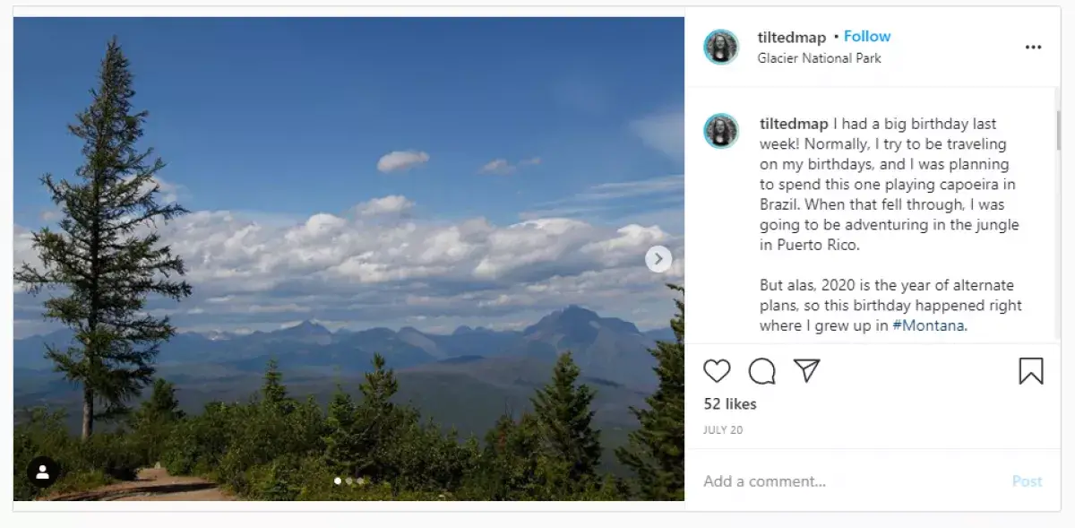Open the Glacier National Park location
This screenshot has width=1075, height=528.
(x=819, y=58)
